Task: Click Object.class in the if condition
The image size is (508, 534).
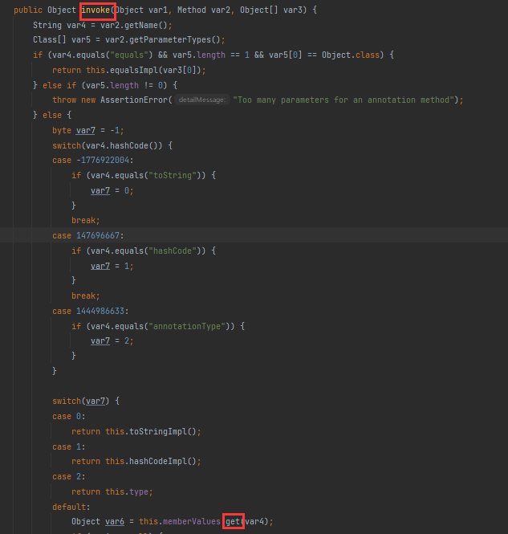Action: pos(351,55)
